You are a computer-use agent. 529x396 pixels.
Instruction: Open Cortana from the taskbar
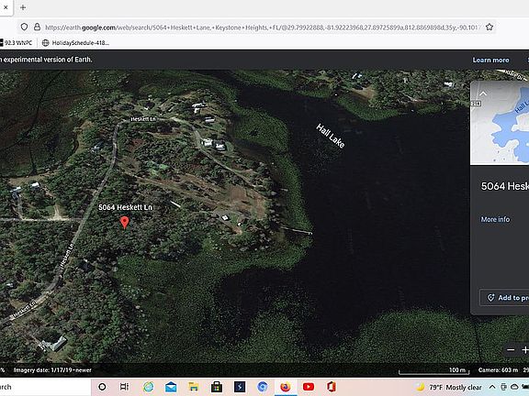tap(102, 387)
